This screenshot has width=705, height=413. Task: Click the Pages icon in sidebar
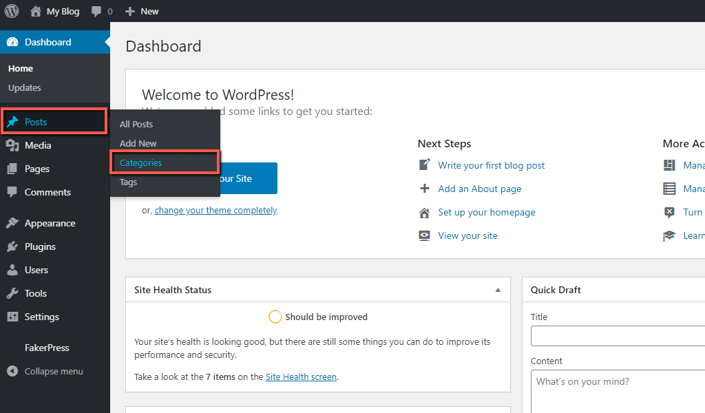pyautogui.click(x=12, y=169)
